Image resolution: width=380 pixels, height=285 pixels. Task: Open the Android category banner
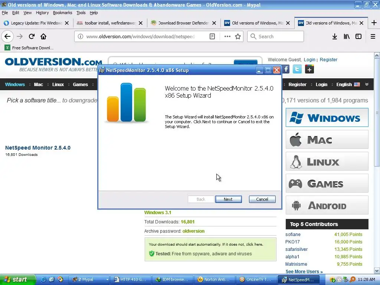pos(327,205)
